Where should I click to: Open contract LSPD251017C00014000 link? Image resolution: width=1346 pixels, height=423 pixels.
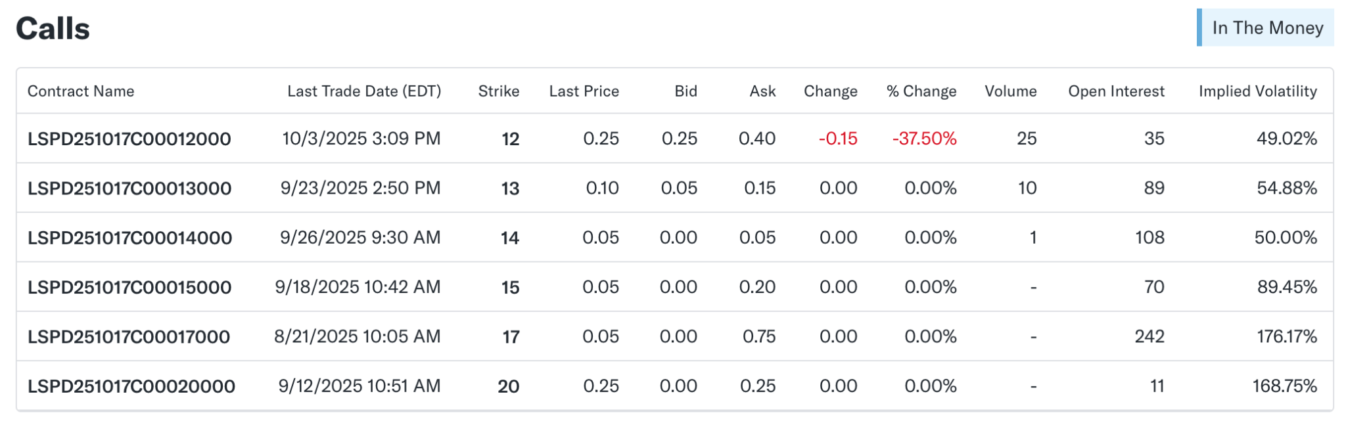[x=129, y=238]
